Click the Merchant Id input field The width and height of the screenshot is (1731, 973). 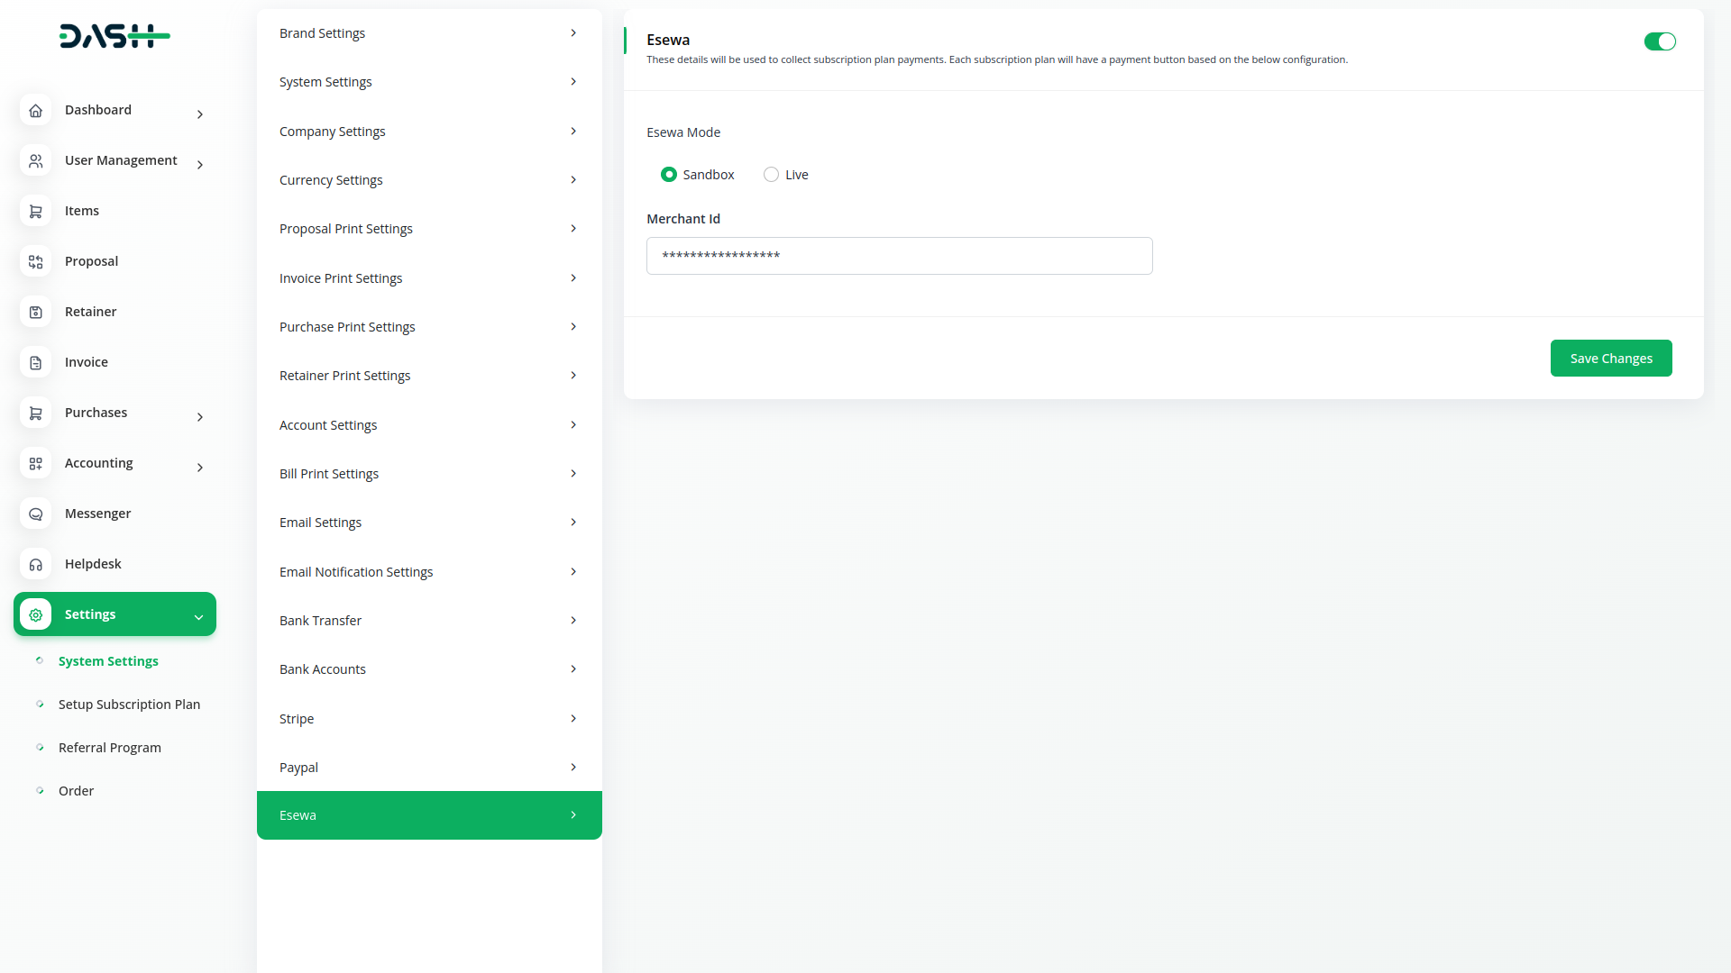pos(899,256)
